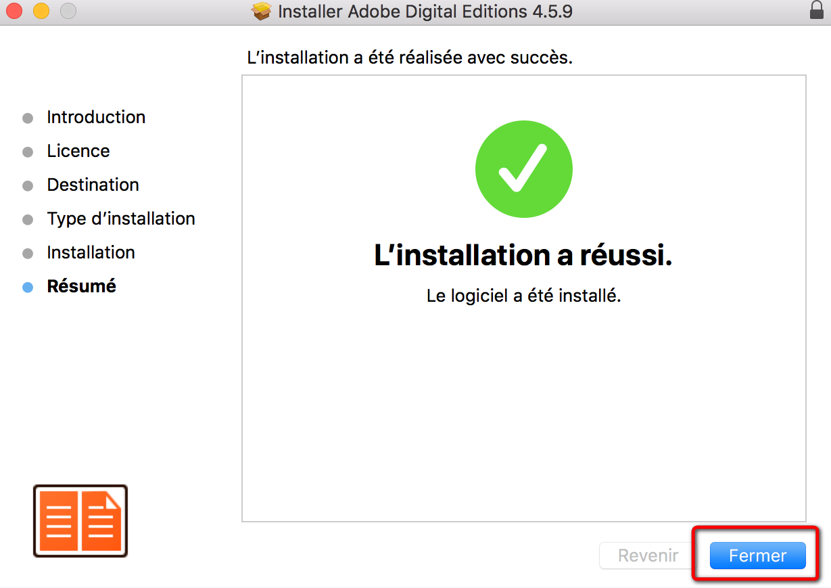Click the Installer Adobe Digital Editions window title
The width and height of the screenshot is (831, 588).
(x=425, y=12)
